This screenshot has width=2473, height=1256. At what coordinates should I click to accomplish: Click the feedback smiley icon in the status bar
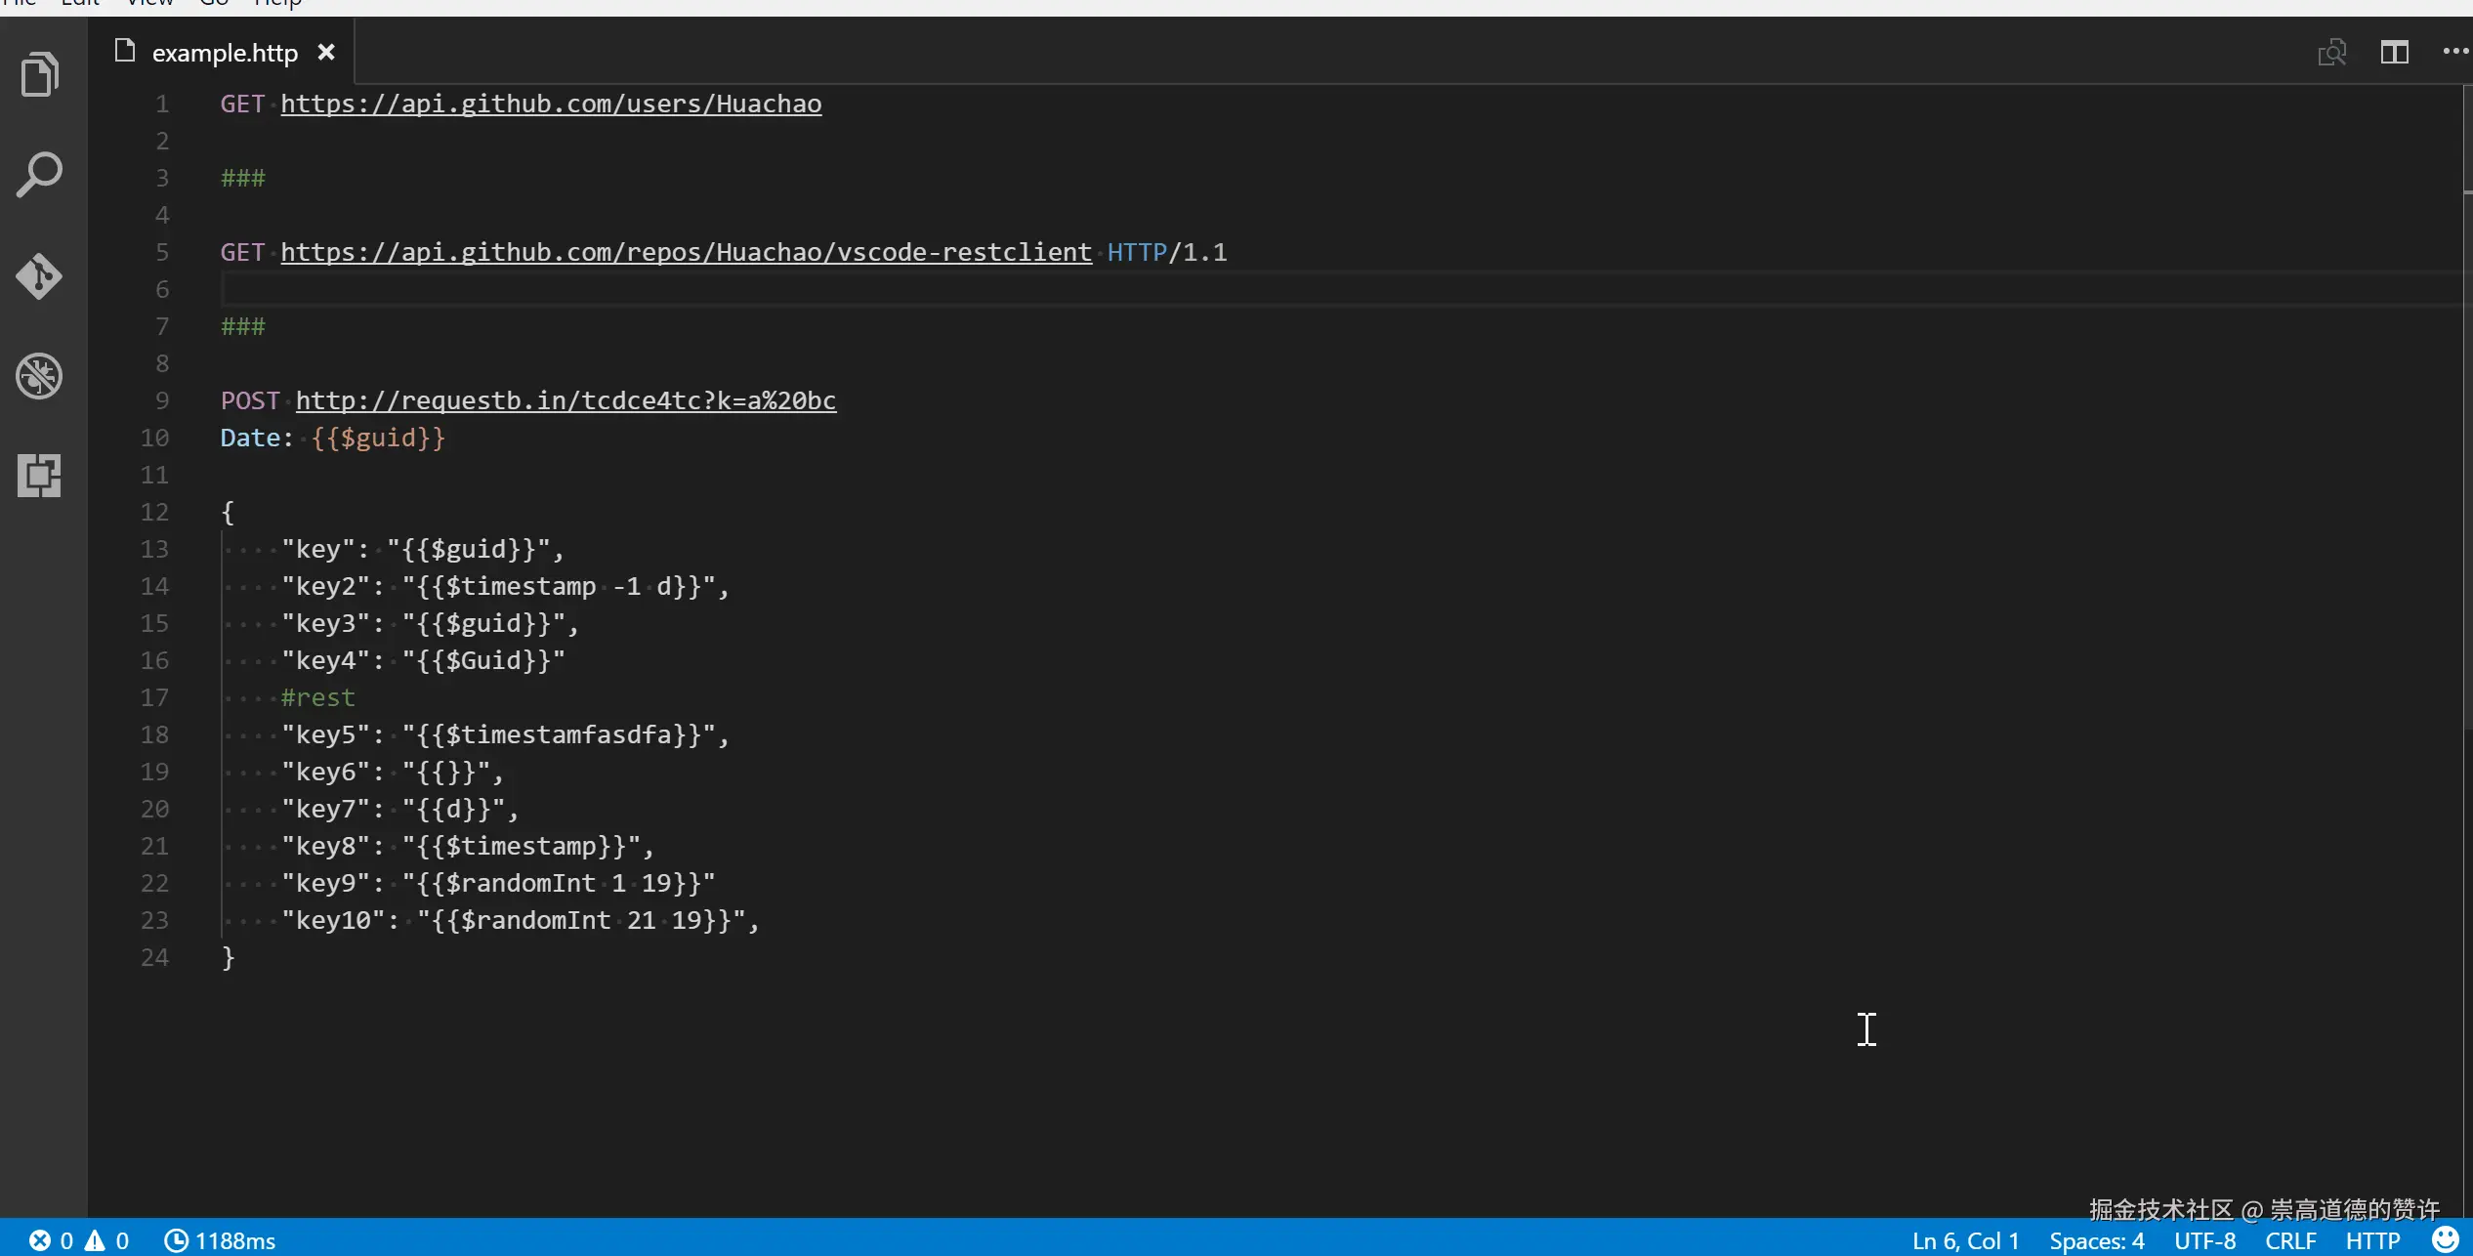click(2446, 1240)
